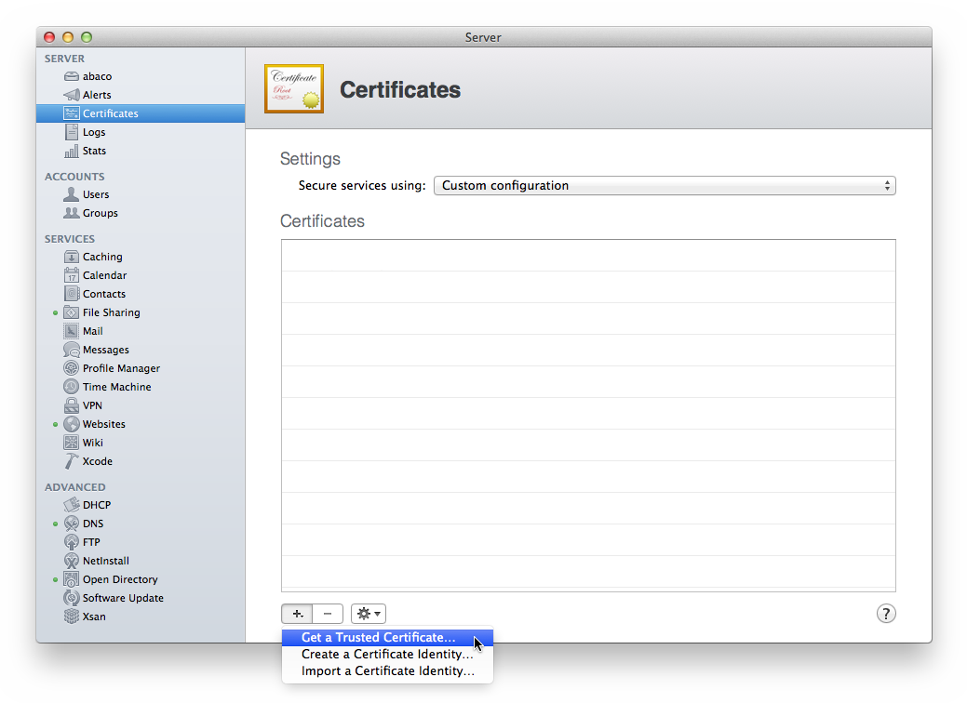The image size is (967, 703).
Task: Click the Messages chat bubble icon
Action: tap(72, 350)
